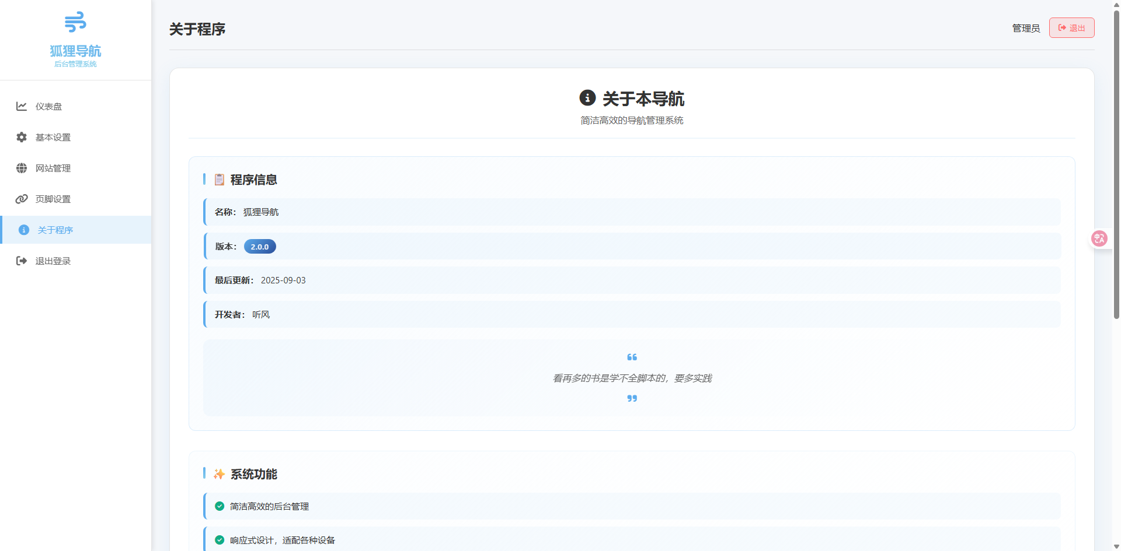Click the 2.0.0 version badge
The image size is (1121, 551).
[x=260, y=246]
